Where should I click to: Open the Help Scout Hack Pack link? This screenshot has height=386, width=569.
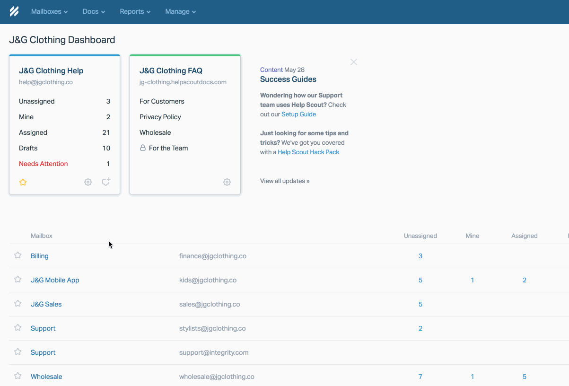point(308,152)
